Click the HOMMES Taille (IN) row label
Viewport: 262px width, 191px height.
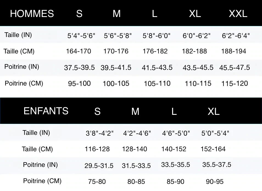pyautogui.click(x=18, y=35)
